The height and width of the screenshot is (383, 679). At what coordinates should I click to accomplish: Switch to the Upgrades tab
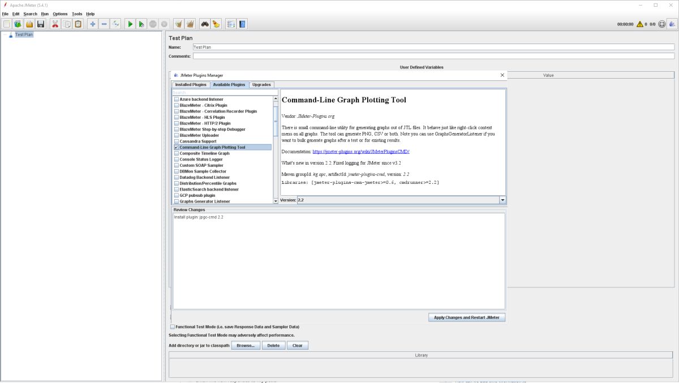261,85
